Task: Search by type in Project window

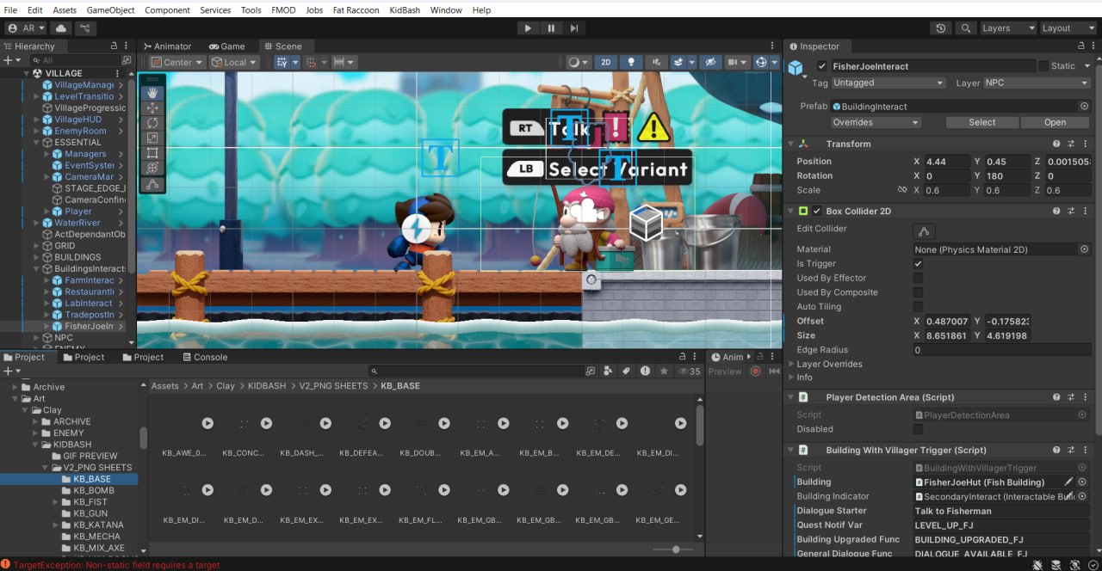Action: [609, 371]
